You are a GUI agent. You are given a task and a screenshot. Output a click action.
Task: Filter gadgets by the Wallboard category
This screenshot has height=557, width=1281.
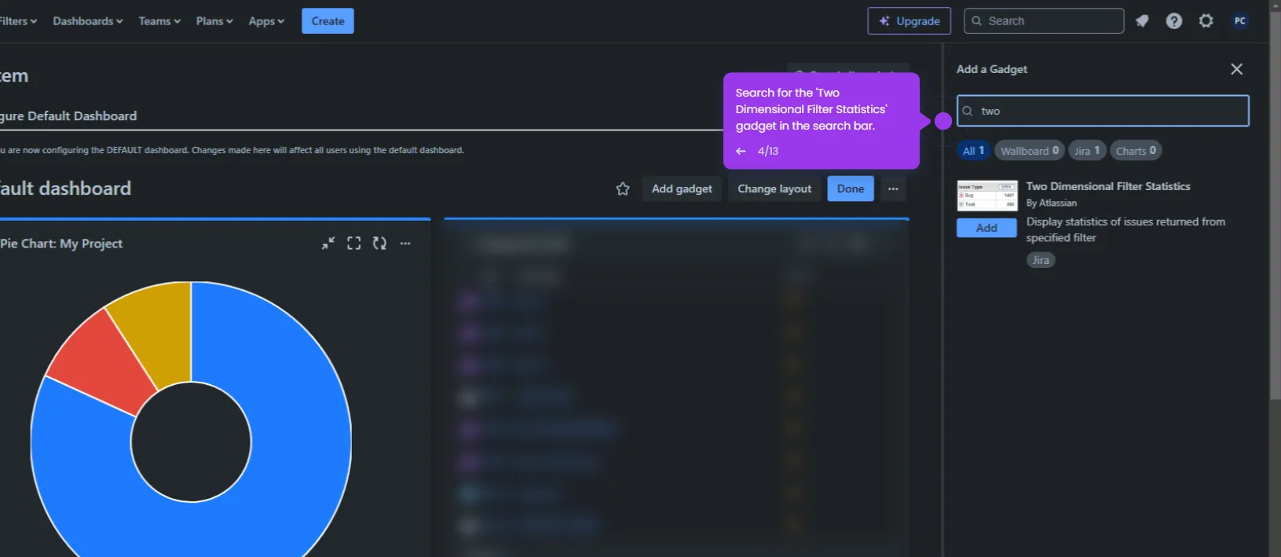1030,151
